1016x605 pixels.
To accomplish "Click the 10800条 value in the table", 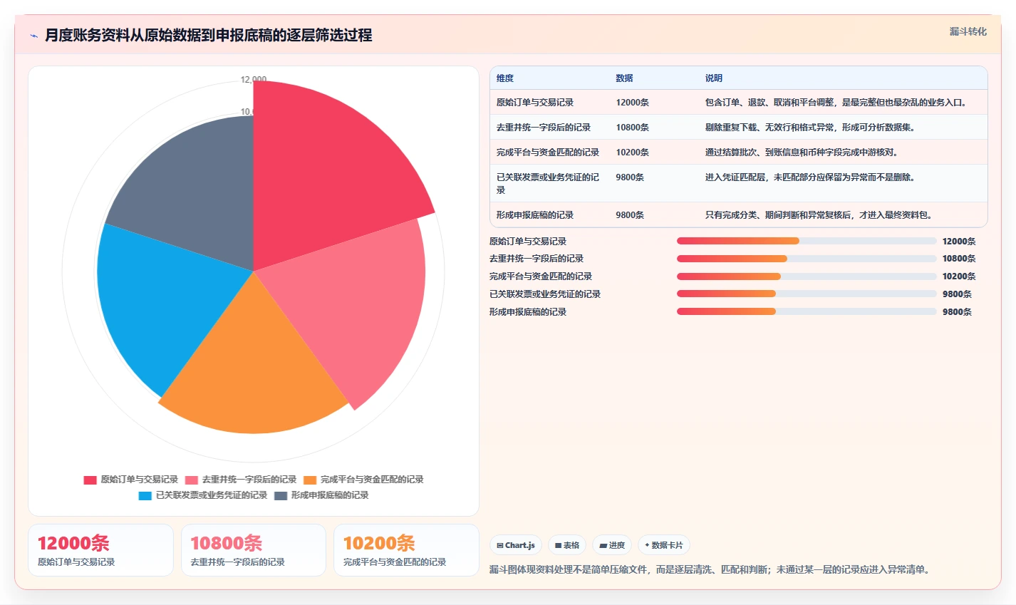I will (x=633, y=128).
